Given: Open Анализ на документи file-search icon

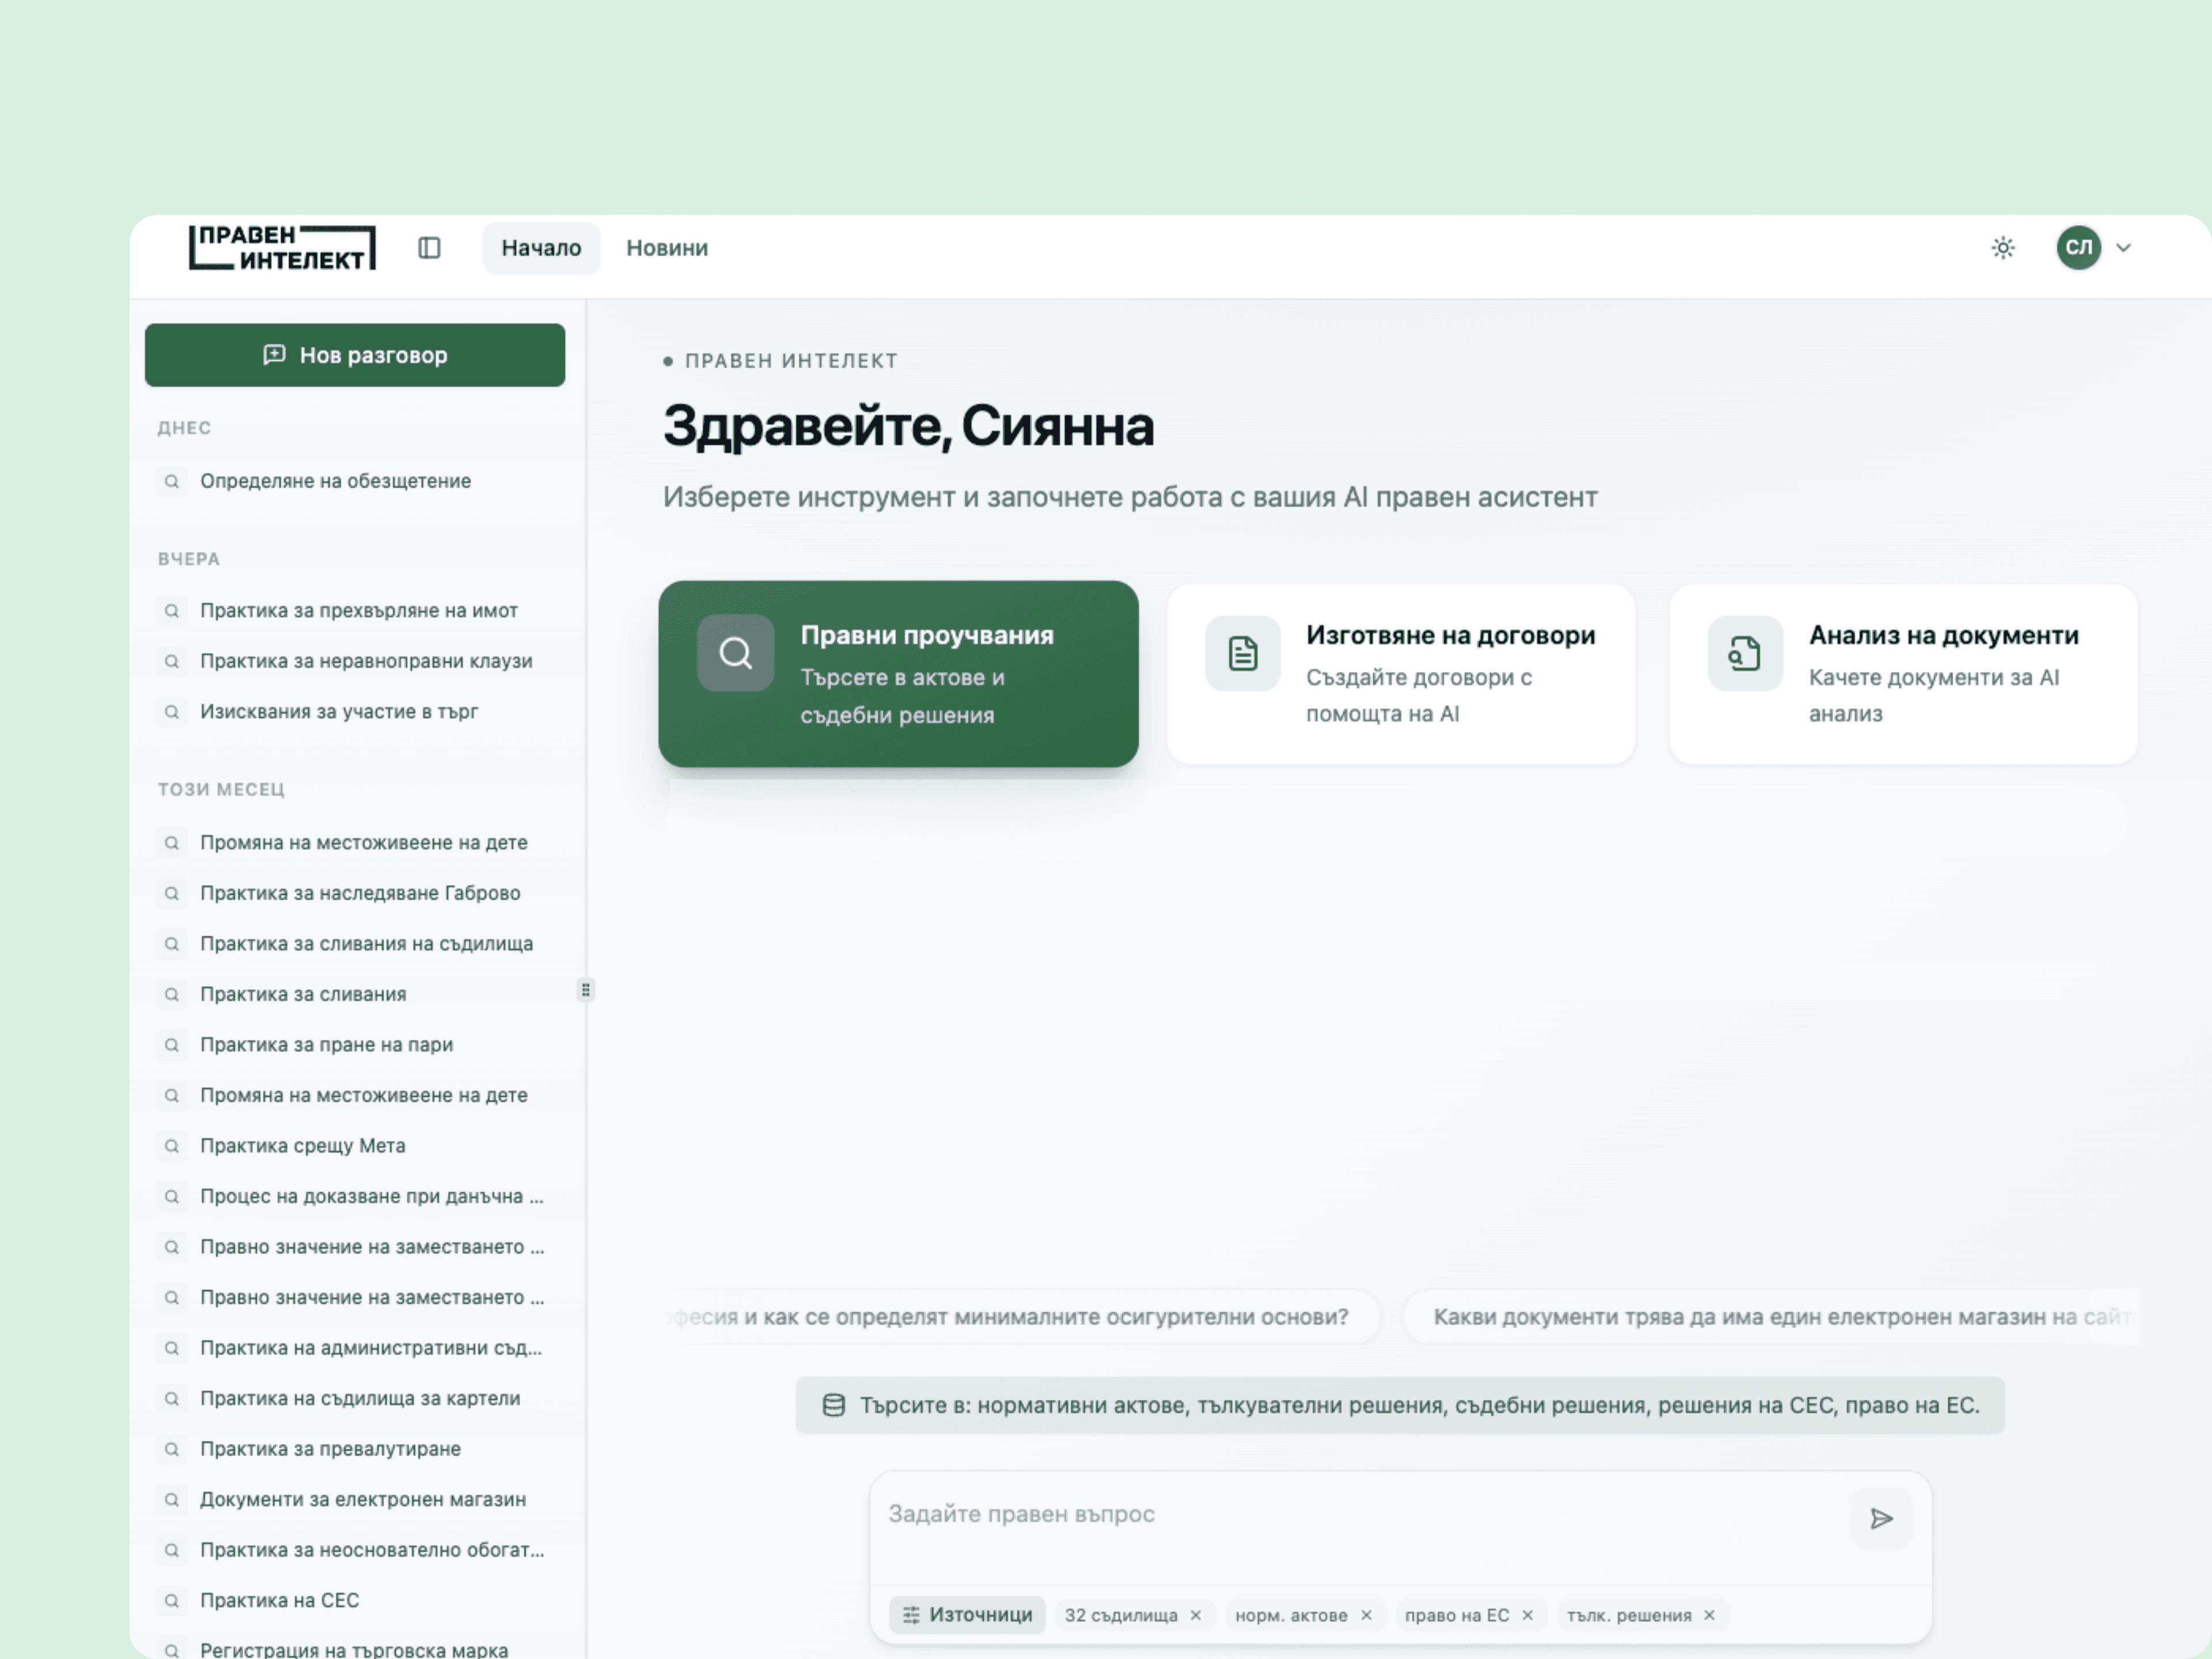Looking at the screenshot, I should (1745, 654).
